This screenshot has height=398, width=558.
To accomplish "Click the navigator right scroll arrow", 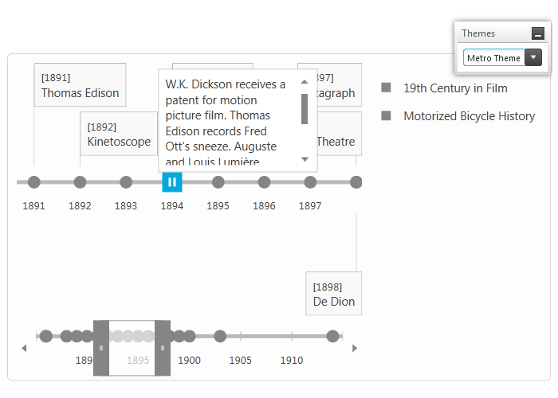I will coord(355,349).
